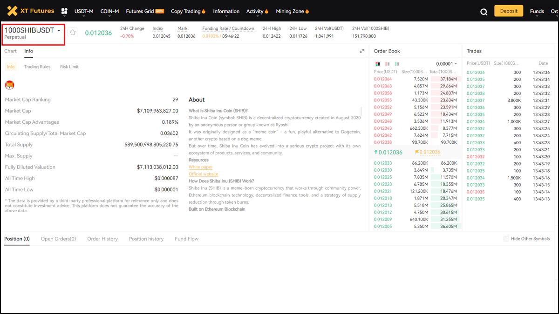Open Futures Grid from the top navigation
Screen dimensions: 559x314
click(x=145, y=11)
